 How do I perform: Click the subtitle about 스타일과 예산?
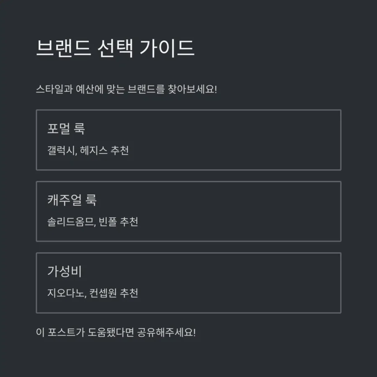[126, 90]
